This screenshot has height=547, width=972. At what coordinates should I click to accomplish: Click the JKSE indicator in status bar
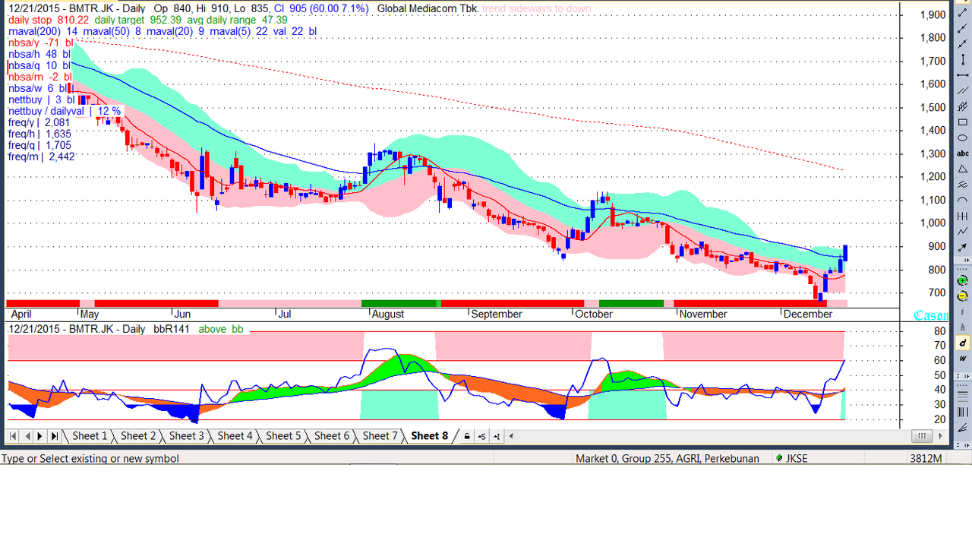click(x=791, y=459)
